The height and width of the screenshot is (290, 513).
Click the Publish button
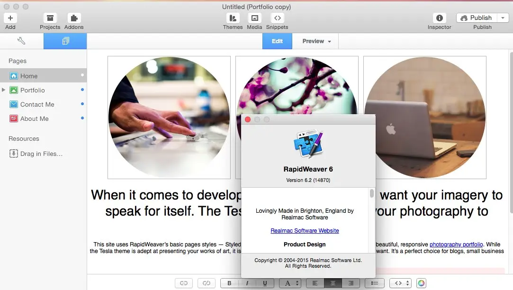[477, 18]
